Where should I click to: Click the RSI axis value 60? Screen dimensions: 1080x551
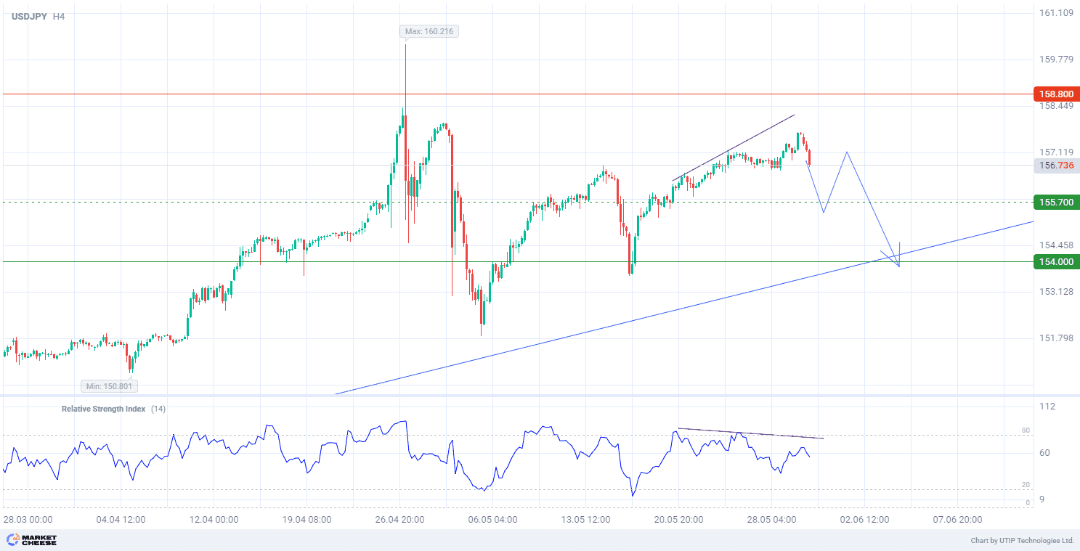coord(1044,453)
